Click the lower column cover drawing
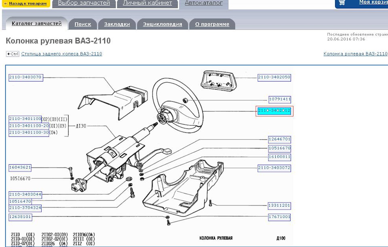Viewport: 388px width, 247px height. (183, 188)
